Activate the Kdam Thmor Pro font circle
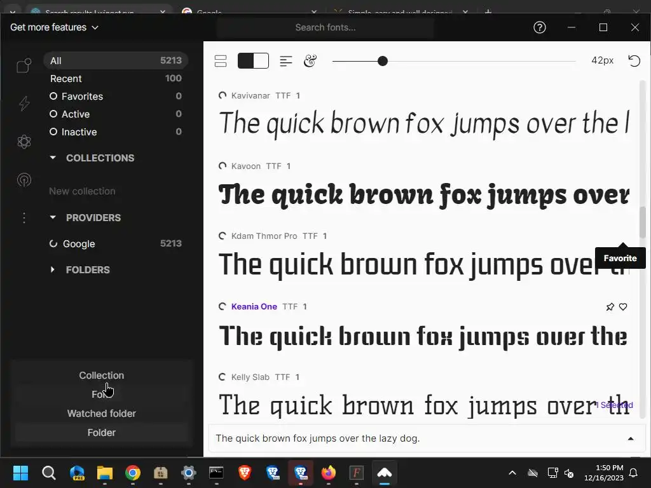This screenshot has height=488, width=651. (223, 236)
